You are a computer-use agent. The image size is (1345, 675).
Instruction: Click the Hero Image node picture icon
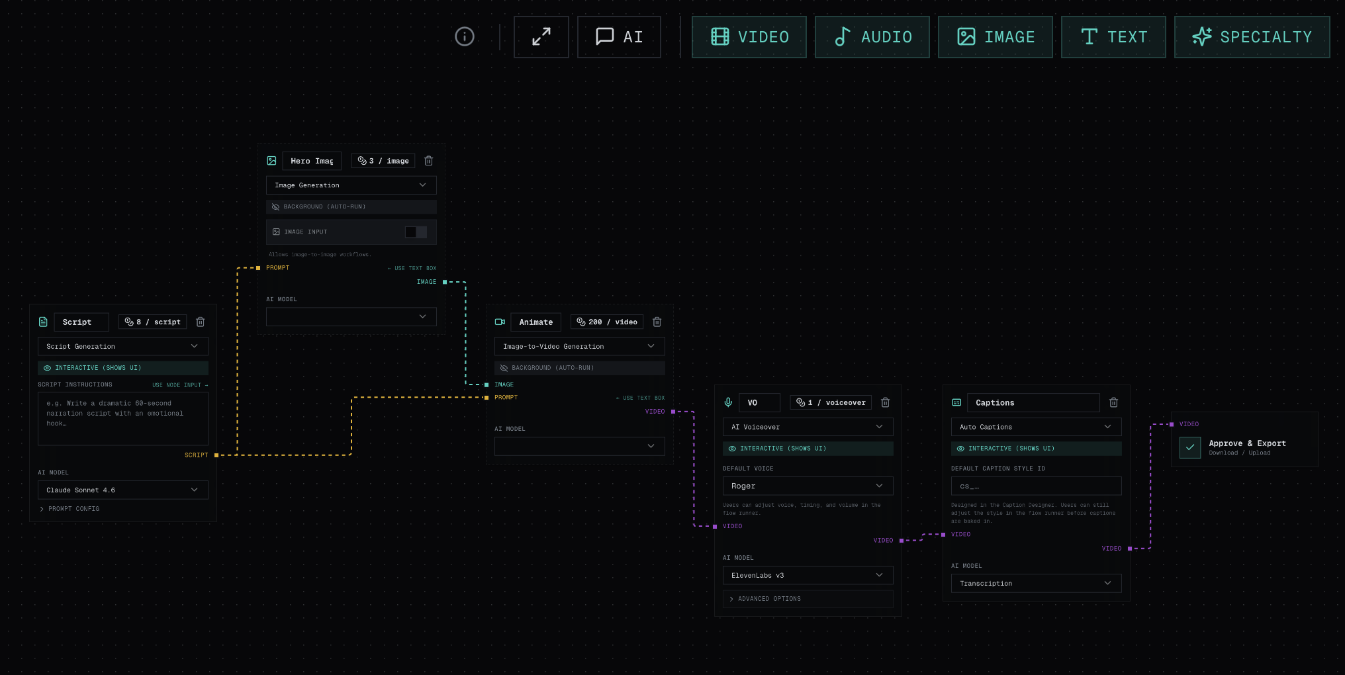[x=271, y=161]
